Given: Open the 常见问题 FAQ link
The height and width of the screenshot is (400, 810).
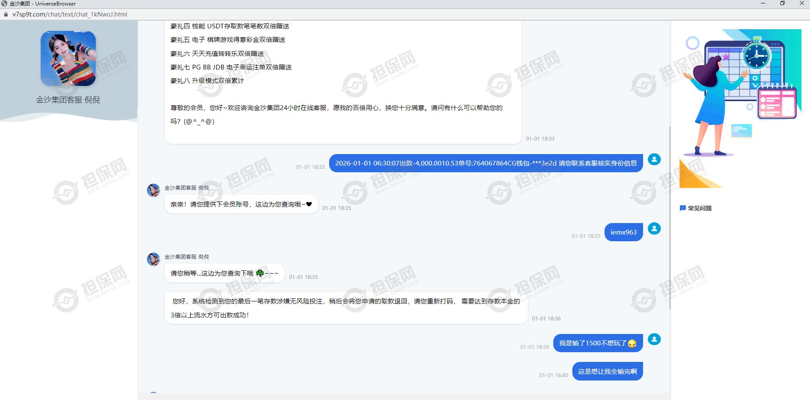Looking at the screenshot, I should [699, 208].
